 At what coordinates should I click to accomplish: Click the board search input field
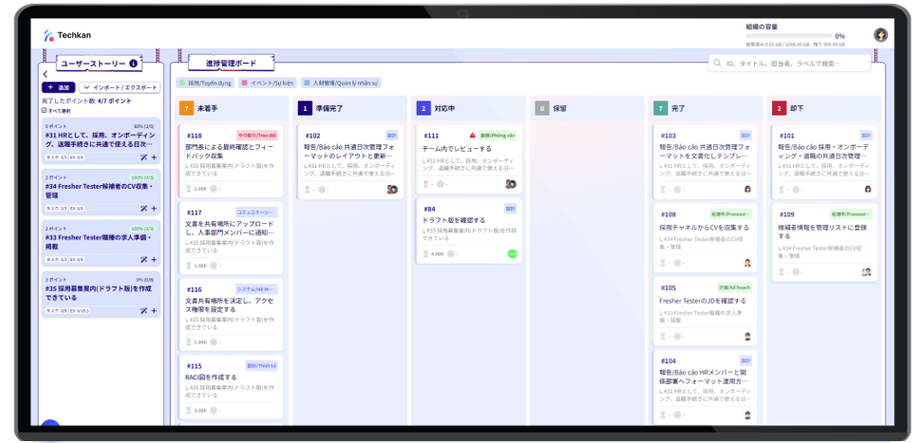[x=789, y=64]
